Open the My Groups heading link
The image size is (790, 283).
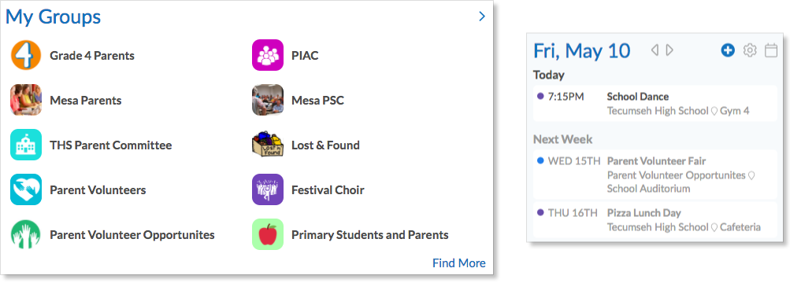click(x=53, y=17)
